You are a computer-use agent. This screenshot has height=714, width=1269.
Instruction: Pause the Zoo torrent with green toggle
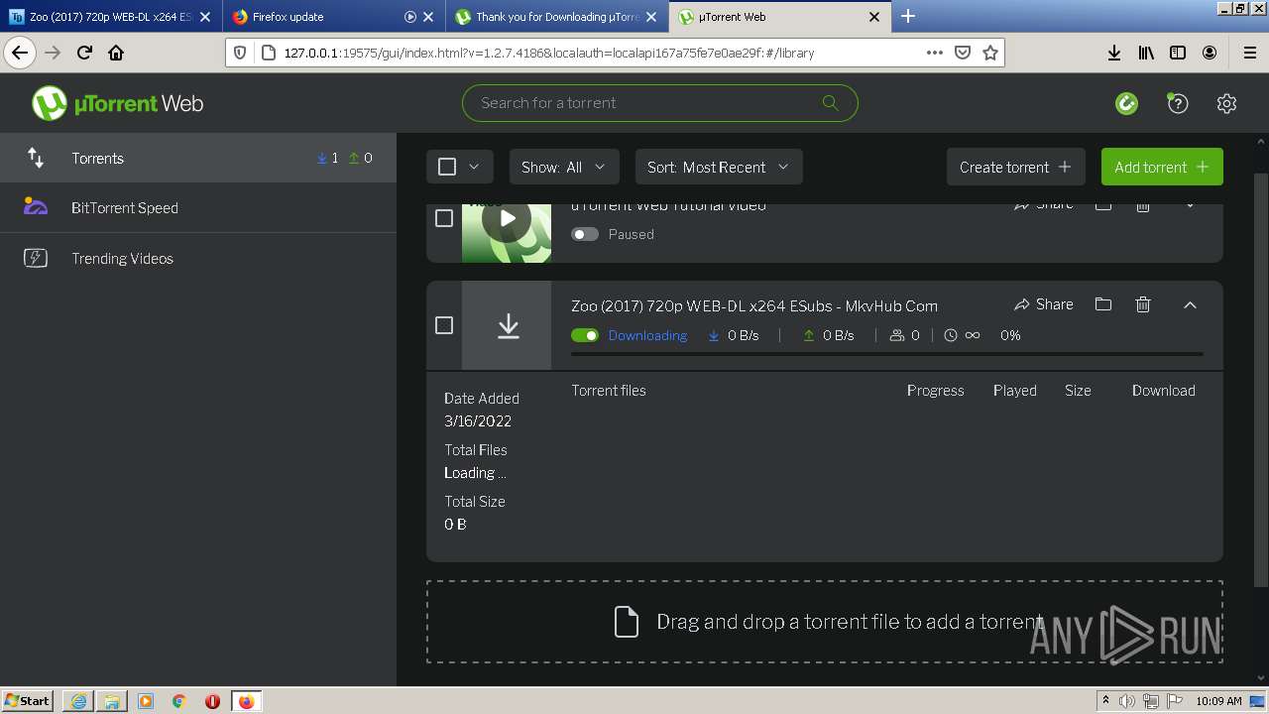[585, 335]
